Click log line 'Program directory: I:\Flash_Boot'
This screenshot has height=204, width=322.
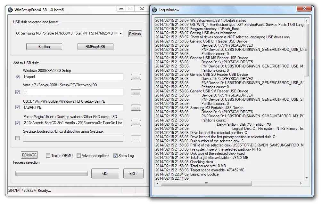click(x=214, y=29)
